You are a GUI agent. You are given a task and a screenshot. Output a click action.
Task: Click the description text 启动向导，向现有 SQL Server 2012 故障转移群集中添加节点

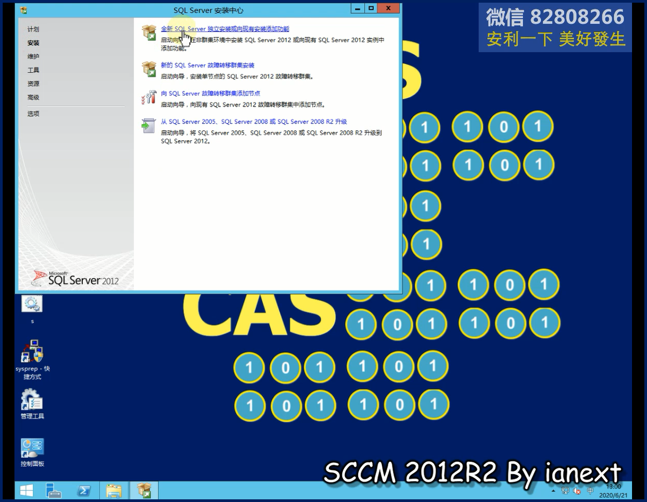[243, 105]
